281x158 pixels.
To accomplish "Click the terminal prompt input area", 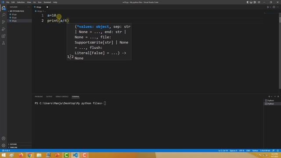I will click(x=105, y=103).
